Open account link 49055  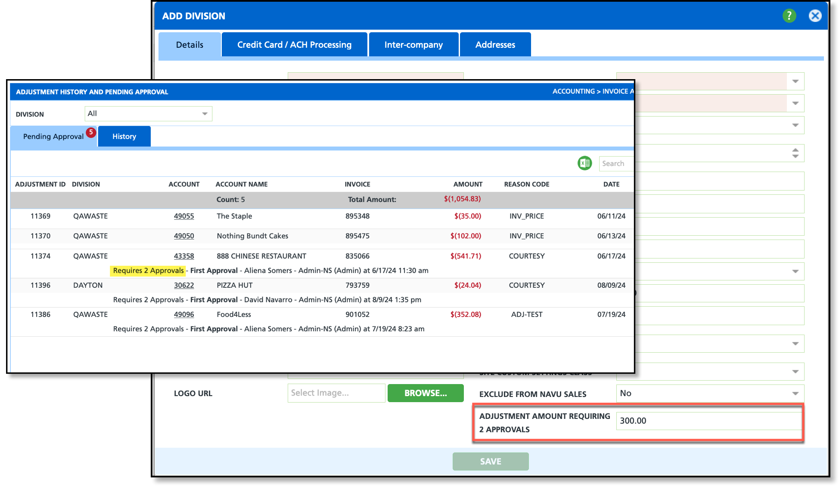184,216
